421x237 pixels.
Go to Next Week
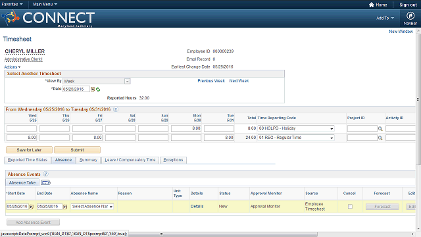click(x=239, y=81)
